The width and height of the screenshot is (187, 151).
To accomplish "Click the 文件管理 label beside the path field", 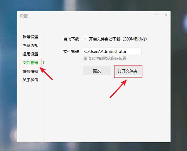I will click(x=71, y=52).
